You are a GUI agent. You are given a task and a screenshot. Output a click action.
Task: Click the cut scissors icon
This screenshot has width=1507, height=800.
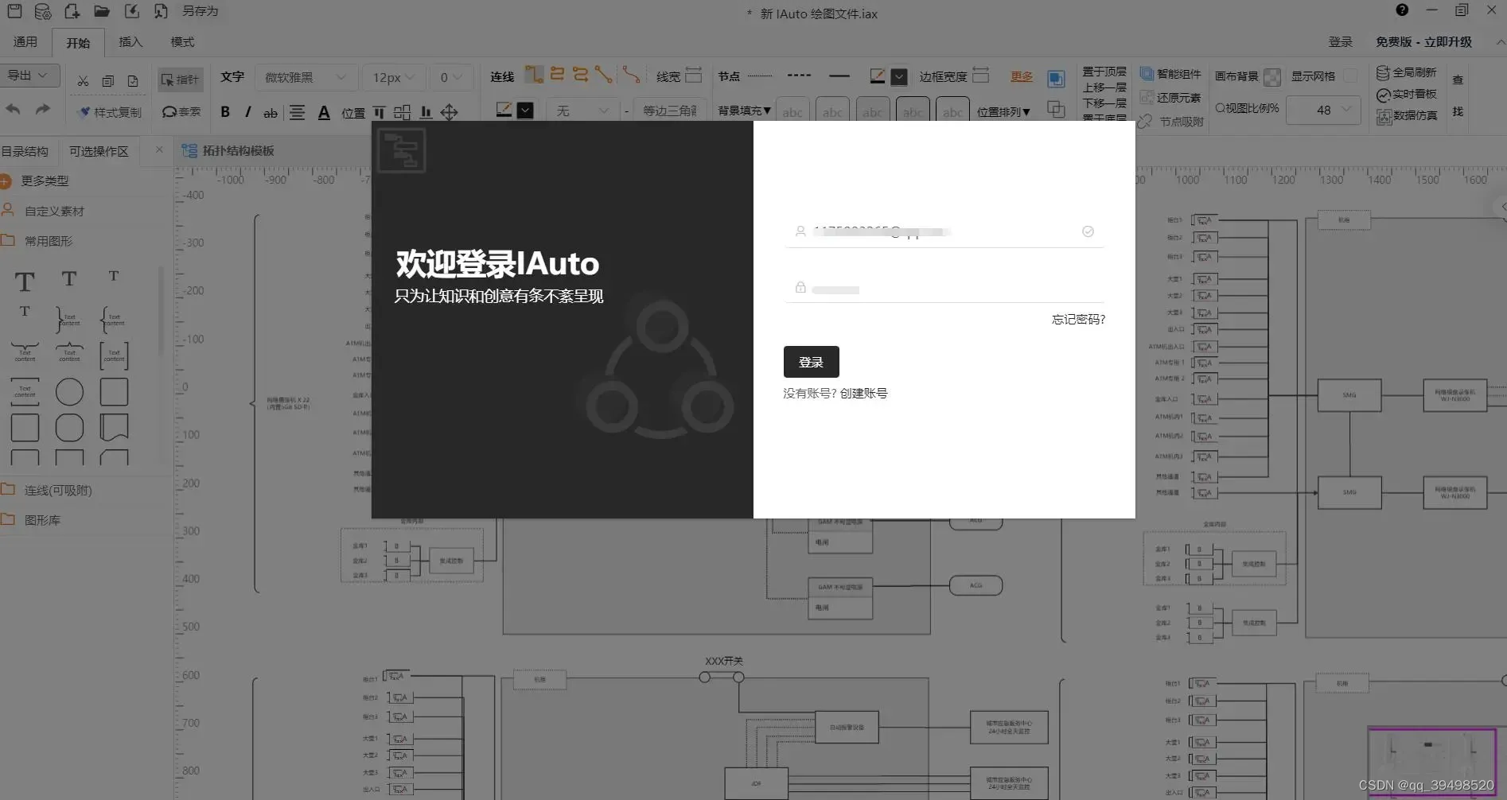tap(83, 81)
